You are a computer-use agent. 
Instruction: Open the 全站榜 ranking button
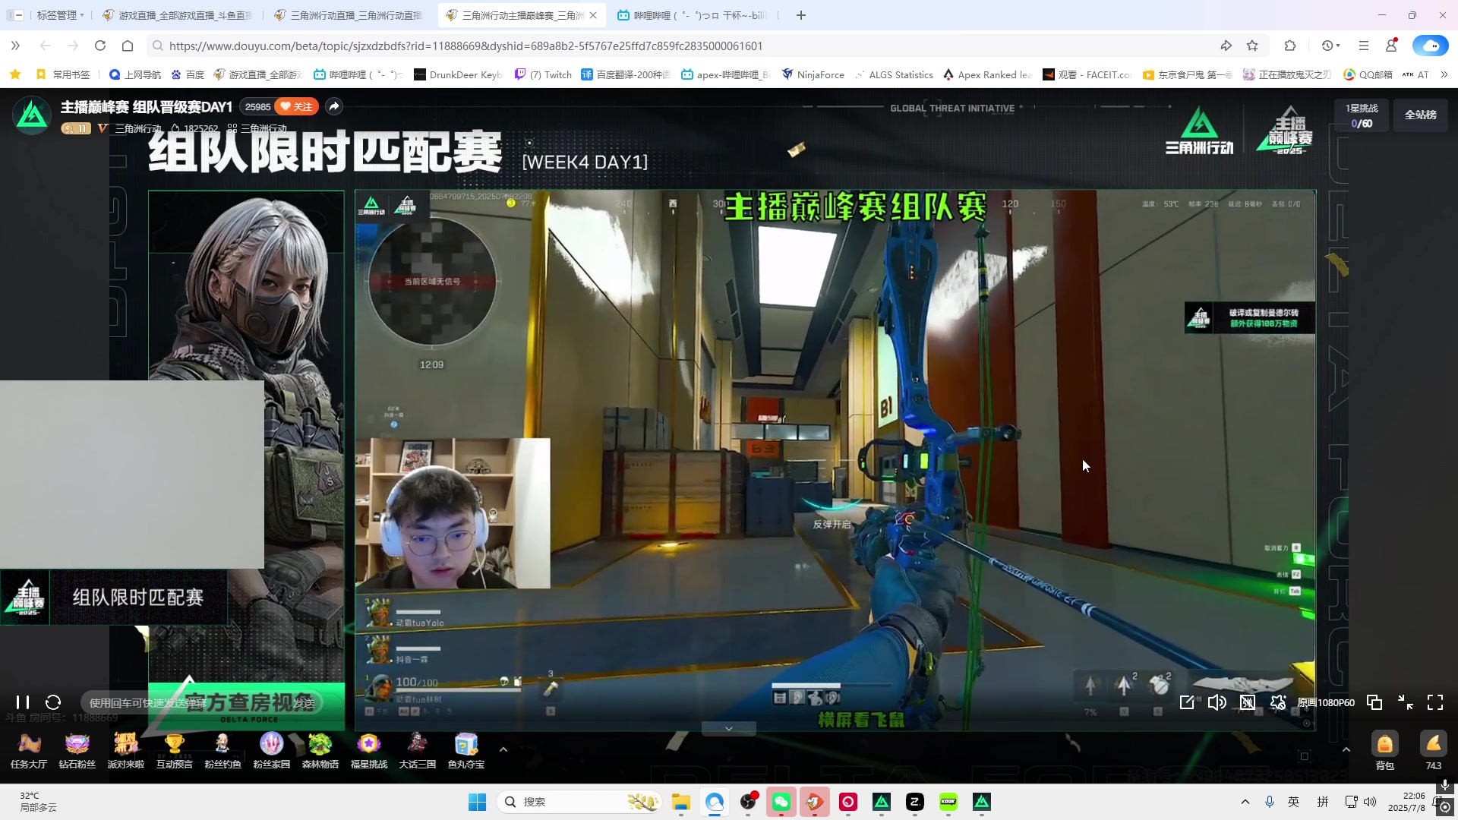pyautogui.click(x=1421, y=115)
